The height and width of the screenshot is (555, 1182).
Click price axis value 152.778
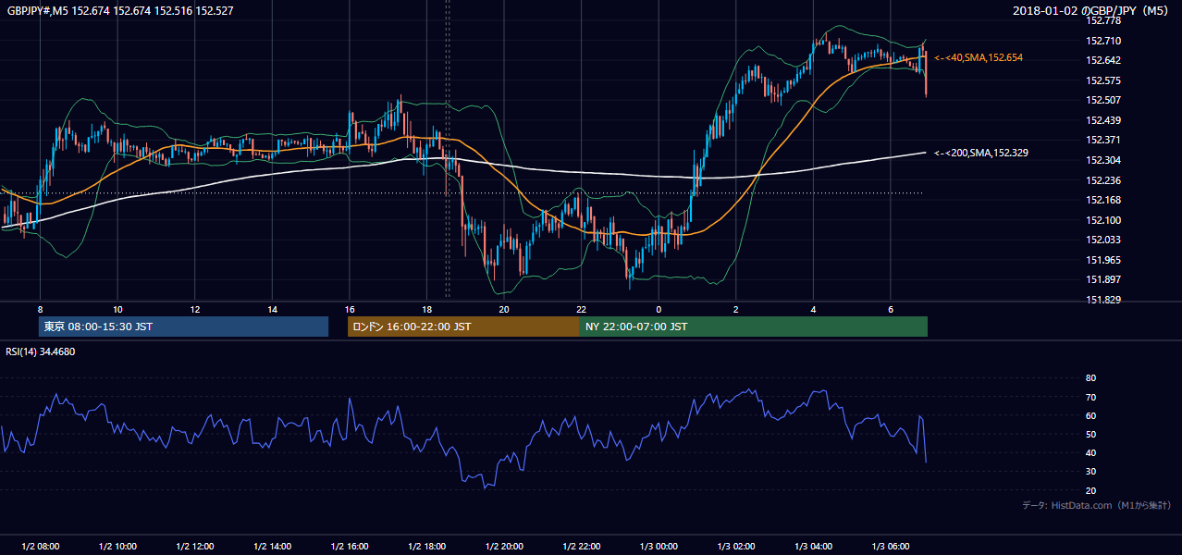1103,20
